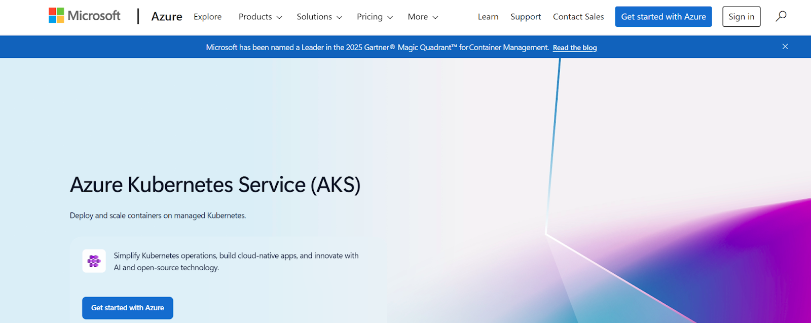Click the Sign in button
This screenshot has width=811, height=323.
742,17
